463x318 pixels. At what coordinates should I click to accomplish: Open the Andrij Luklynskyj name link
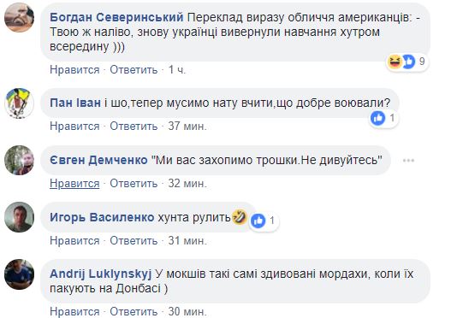point(100,274)
